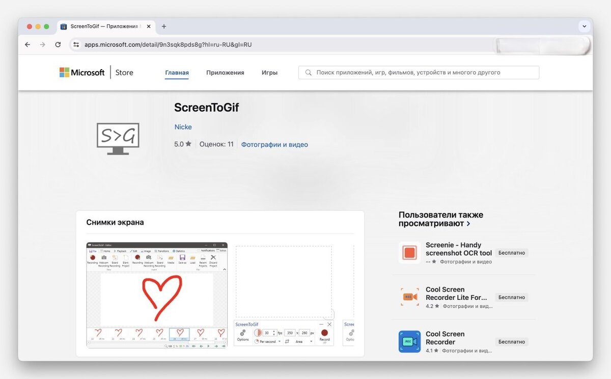Expand Пользователи также просматривают chevron heading
Screen dimensions: 611x379
[x=441, y=219]
